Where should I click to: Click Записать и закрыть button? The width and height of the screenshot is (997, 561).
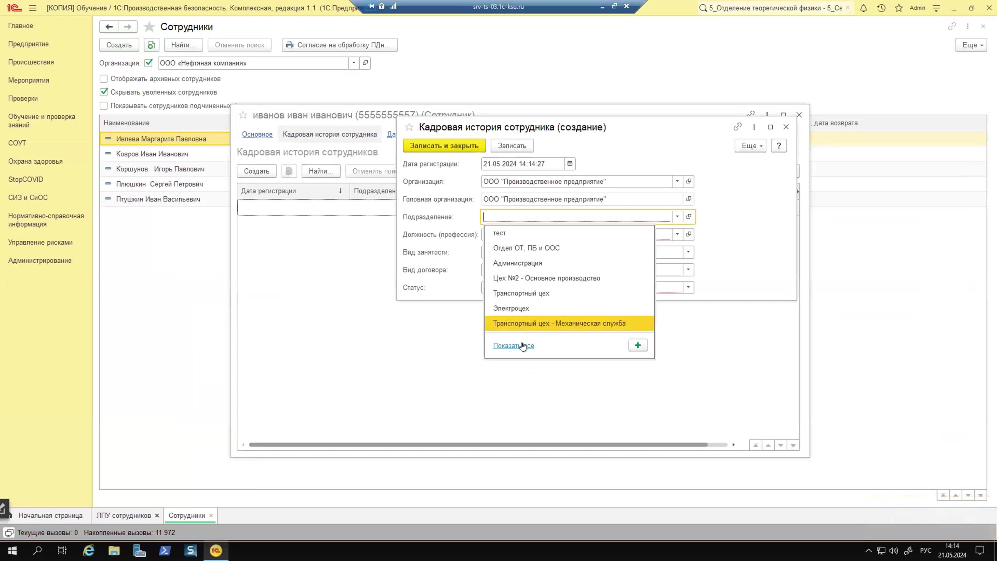point(444,146)
